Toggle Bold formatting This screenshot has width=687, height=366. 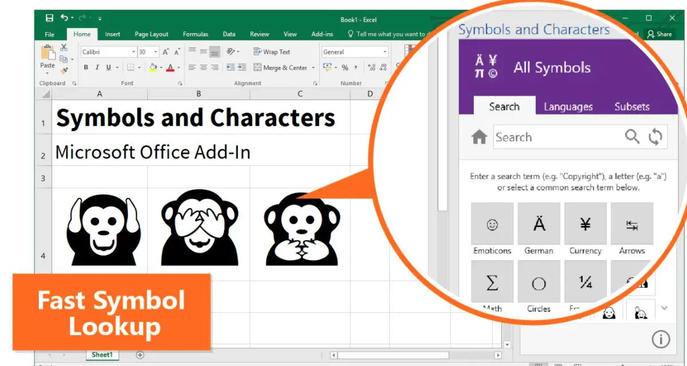tap(86, 67)
